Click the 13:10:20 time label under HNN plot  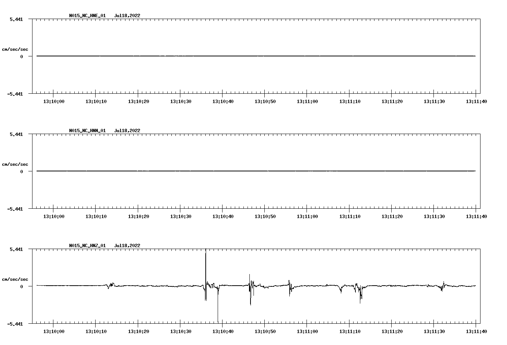point(139,216)
